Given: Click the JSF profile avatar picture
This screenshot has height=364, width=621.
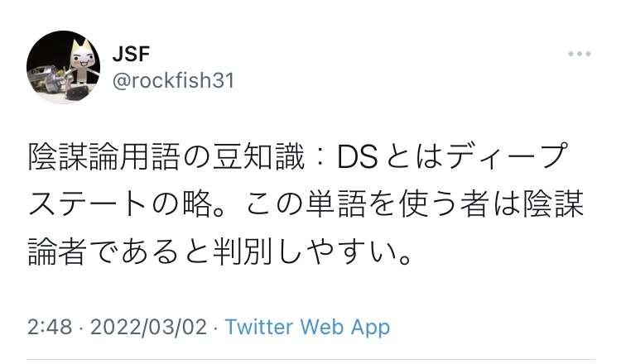Looking at the screenshot, I should pos(64,67).
